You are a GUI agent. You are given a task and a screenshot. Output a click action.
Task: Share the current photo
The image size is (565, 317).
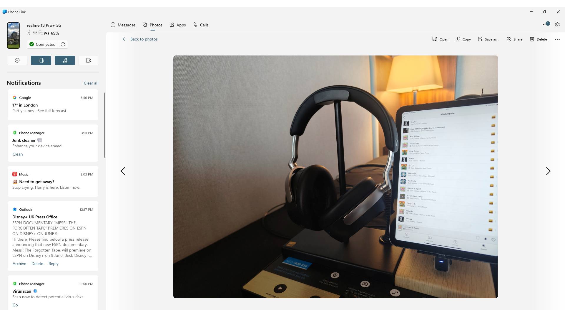(514, 39)
